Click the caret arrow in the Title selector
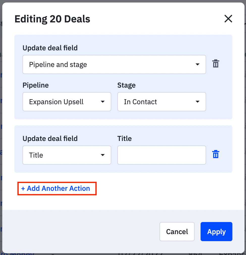Viewport: 246px width, 255px height. pyautogui.click(x=102, y=155)
